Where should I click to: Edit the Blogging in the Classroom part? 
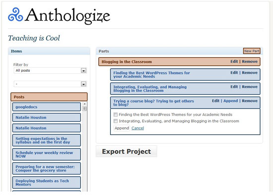click(234, 61)
